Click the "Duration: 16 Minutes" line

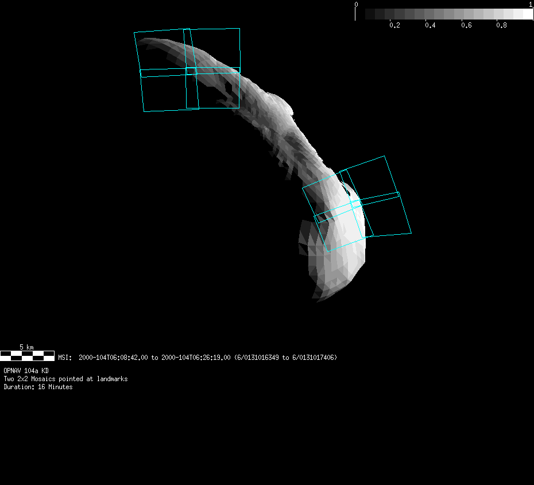tap(38, 387)
